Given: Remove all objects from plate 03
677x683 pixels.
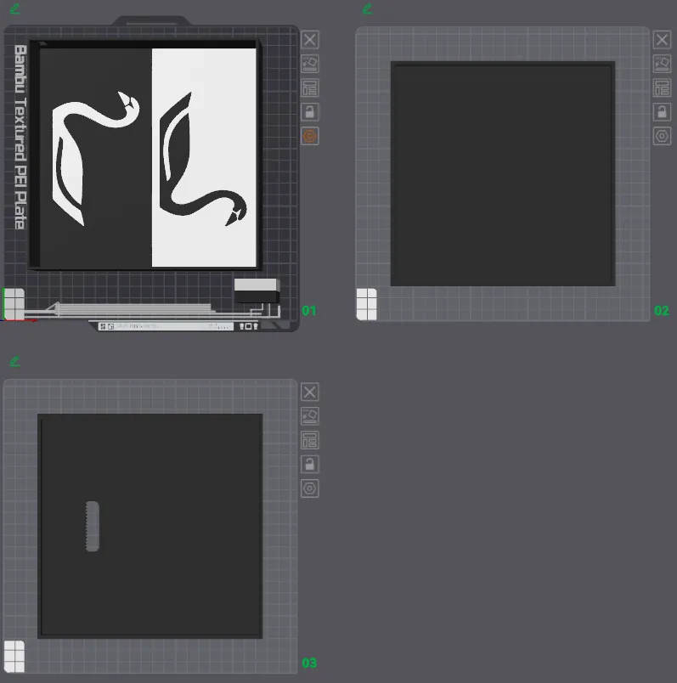Looking at the screenshot, I should [310, 392].
